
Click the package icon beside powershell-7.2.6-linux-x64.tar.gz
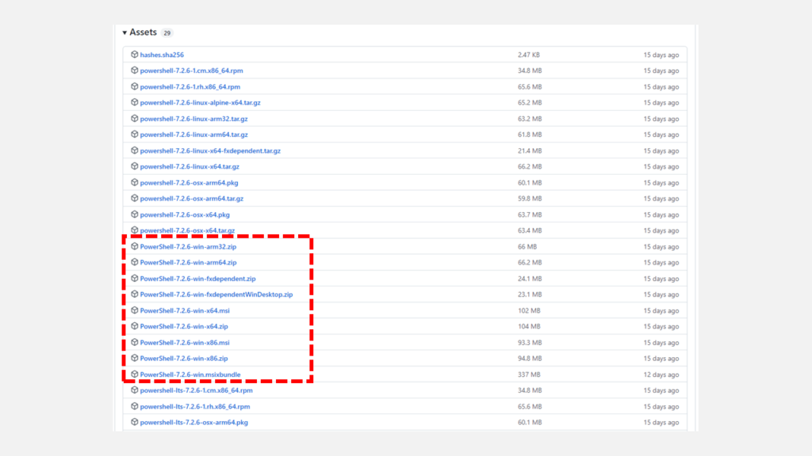(135, 166)
